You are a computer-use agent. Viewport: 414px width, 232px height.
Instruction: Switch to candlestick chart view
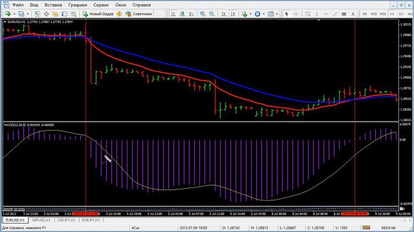pyautogui.click(x=182, y=14)
